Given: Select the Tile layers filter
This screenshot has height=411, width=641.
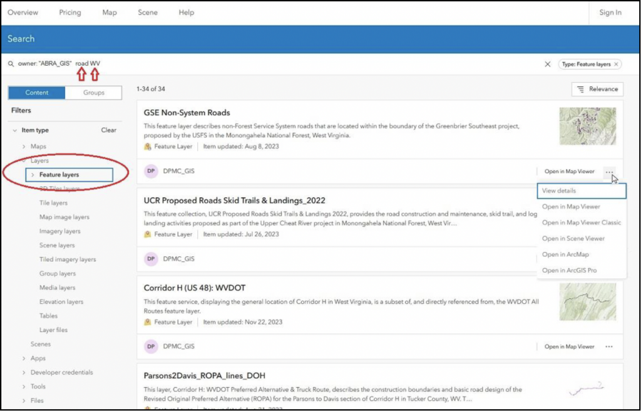Looking at the screenshot, I should tap(53, 203).
